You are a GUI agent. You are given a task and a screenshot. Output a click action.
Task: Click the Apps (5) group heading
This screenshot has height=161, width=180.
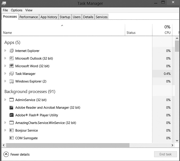12,43
